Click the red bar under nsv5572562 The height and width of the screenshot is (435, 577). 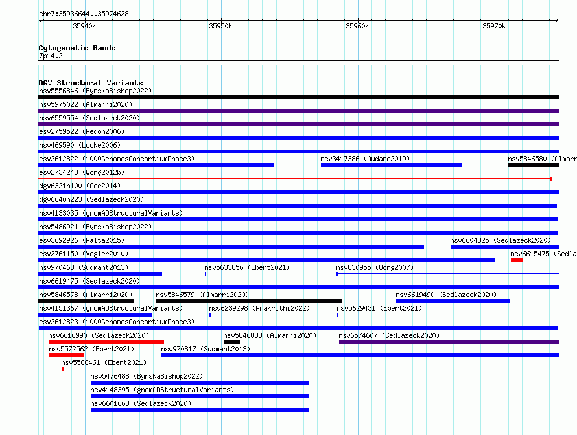67,355
